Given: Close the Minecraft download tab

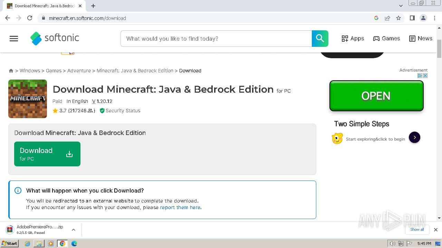Looking at the screenshot, I should tap(80, 6).
